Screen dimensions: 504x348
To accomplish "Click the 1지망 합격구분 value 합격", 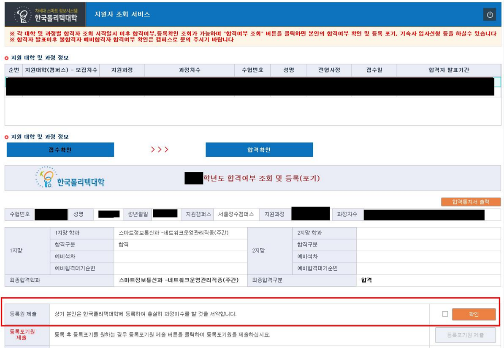I will coord(124,245).
